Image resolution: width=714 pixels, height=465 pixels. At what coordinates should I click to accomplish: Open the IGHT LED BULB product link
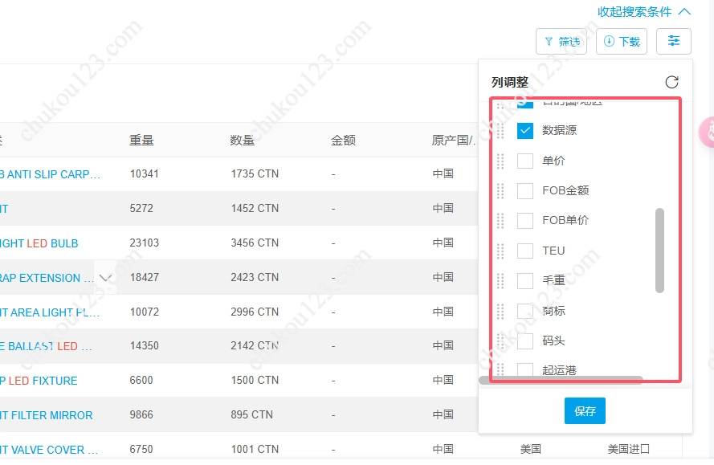[39, 243]
